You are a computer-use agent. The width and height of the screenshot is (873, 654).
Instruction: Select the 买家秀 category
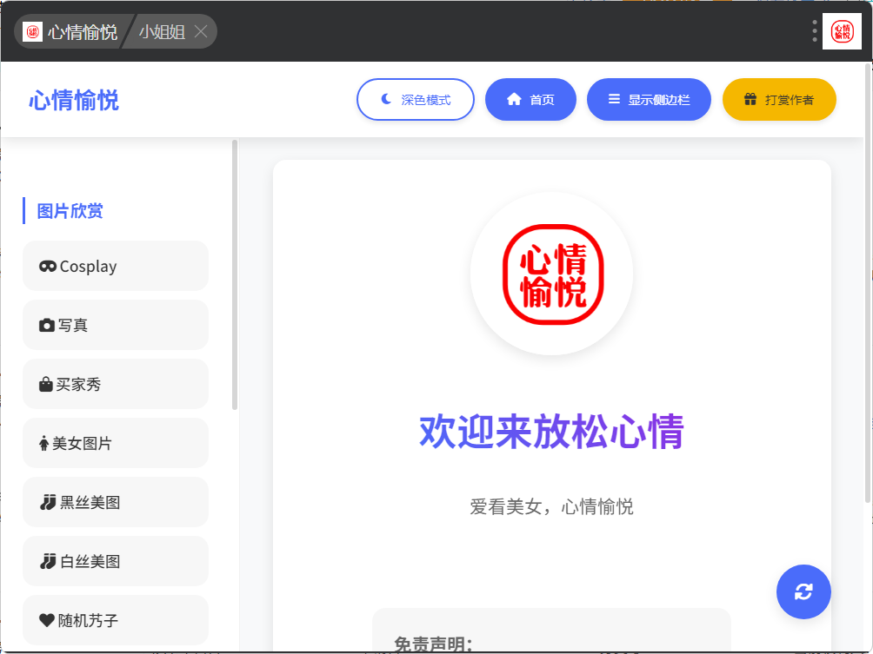[116, 384]
